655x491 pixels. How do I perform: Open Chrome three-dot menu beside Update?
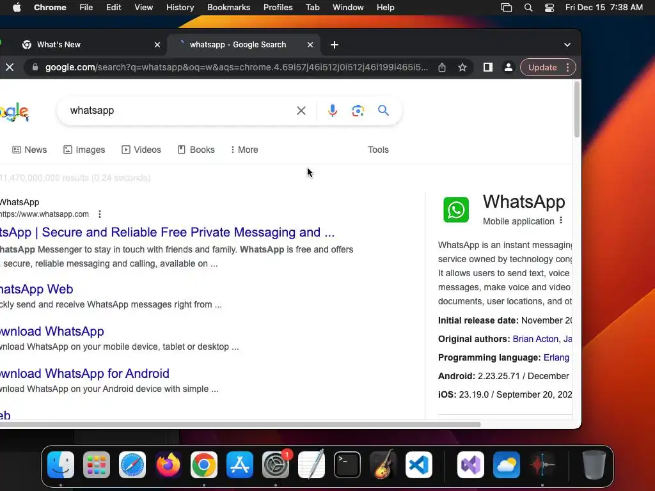pos(567,67)
